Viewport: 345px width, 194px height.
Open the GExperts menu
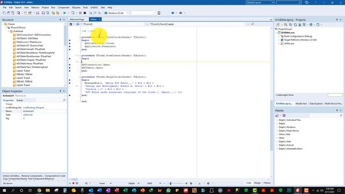click(x=76, y=8)
